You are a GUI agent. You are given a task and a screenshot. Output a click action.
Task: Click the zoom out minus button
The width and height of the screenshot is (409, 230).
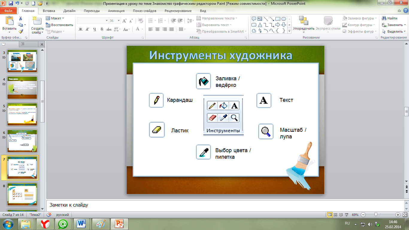[x=363, y=215]
